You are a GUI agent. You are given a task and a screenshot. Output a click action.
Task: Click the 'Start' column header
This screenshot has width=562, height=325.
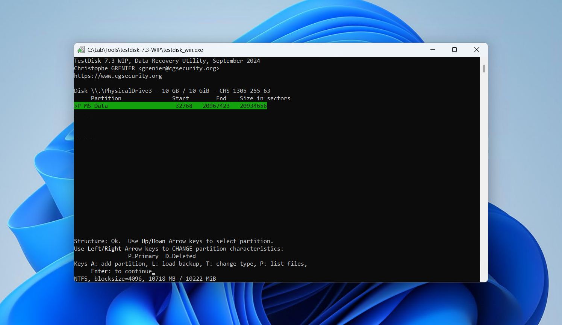click(180, 98)
